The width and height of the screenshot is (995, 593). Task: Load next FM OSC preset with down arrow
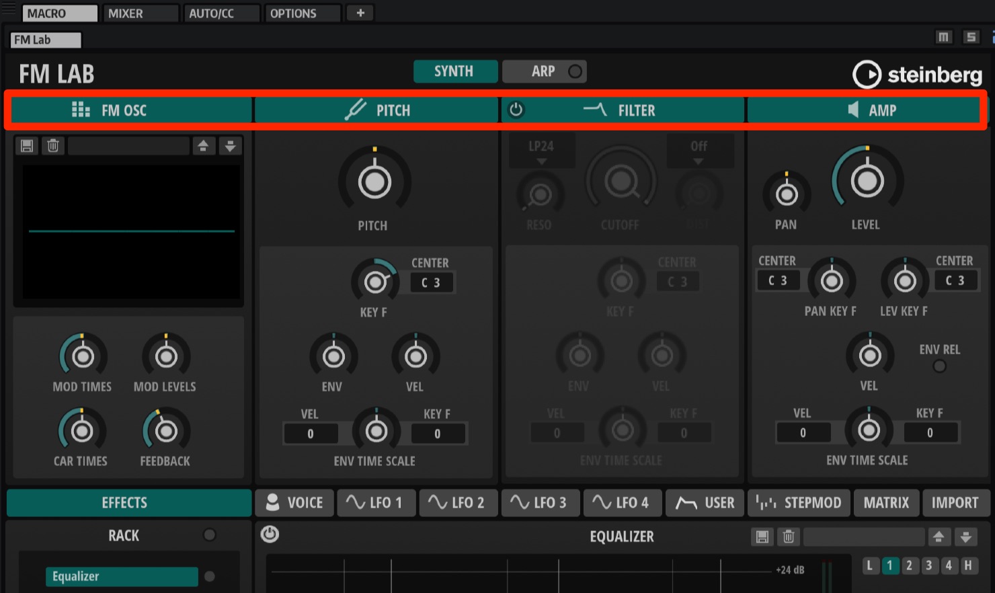[x=230, y=146]
